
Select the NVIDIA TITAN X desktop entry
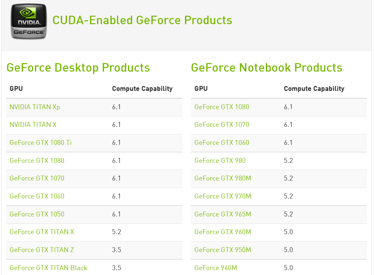coord(33,125)
